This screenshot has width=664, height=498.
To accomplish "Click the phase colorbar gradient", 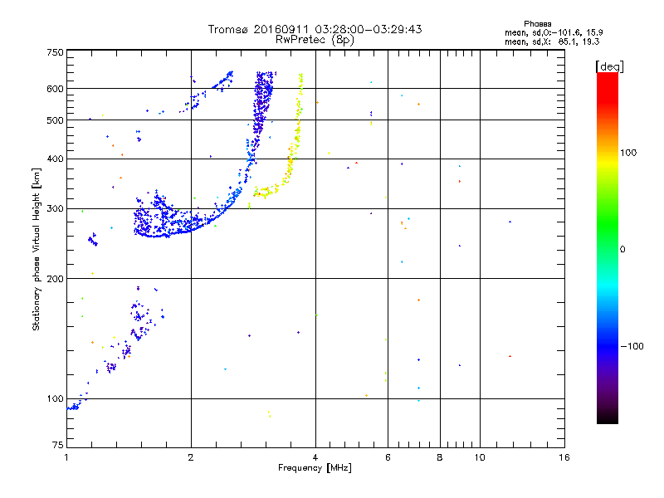I will click(x=608, y=247).
